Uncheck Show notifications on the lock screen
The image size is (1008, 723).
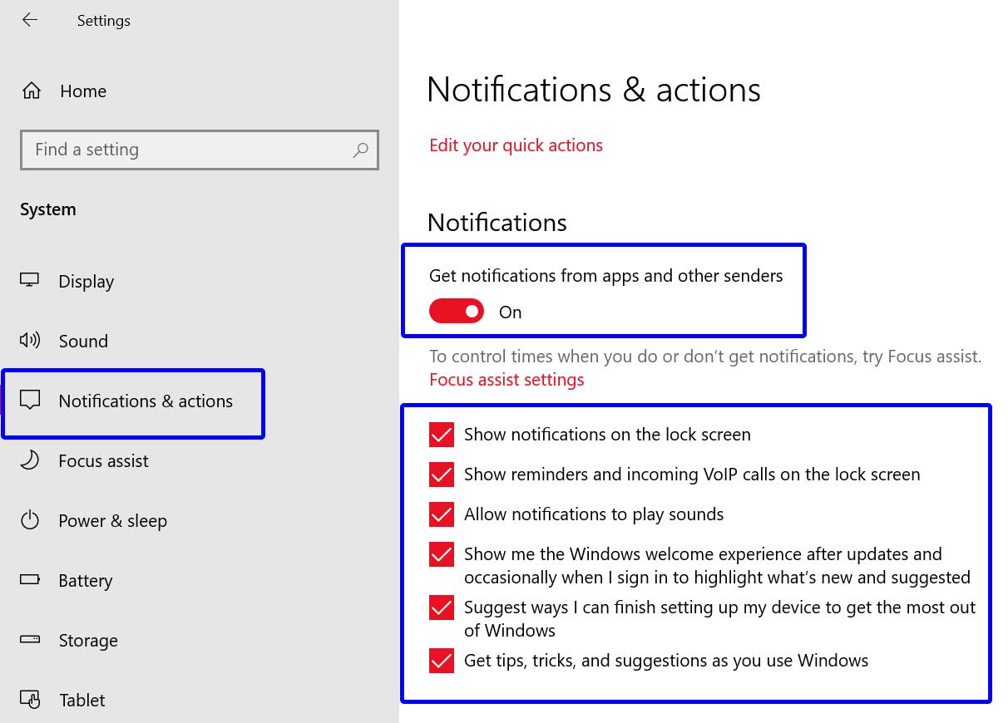coord(441,434)
